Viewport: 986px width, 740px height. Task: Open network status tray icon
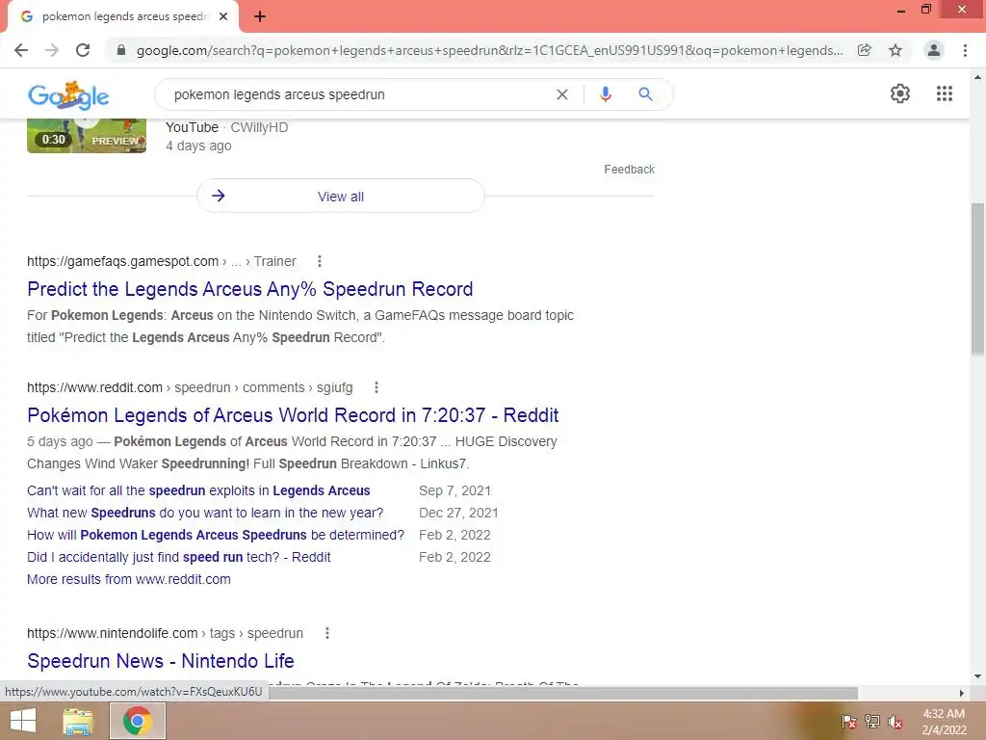(872, 721)
